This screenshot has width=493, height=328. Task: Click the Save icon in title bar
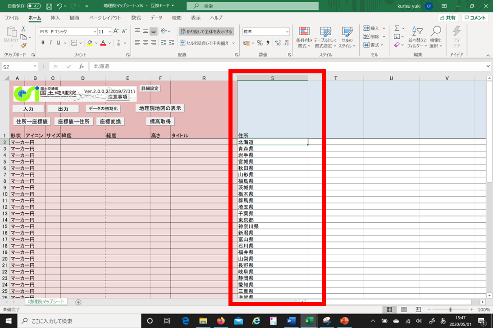pos(49,6)
